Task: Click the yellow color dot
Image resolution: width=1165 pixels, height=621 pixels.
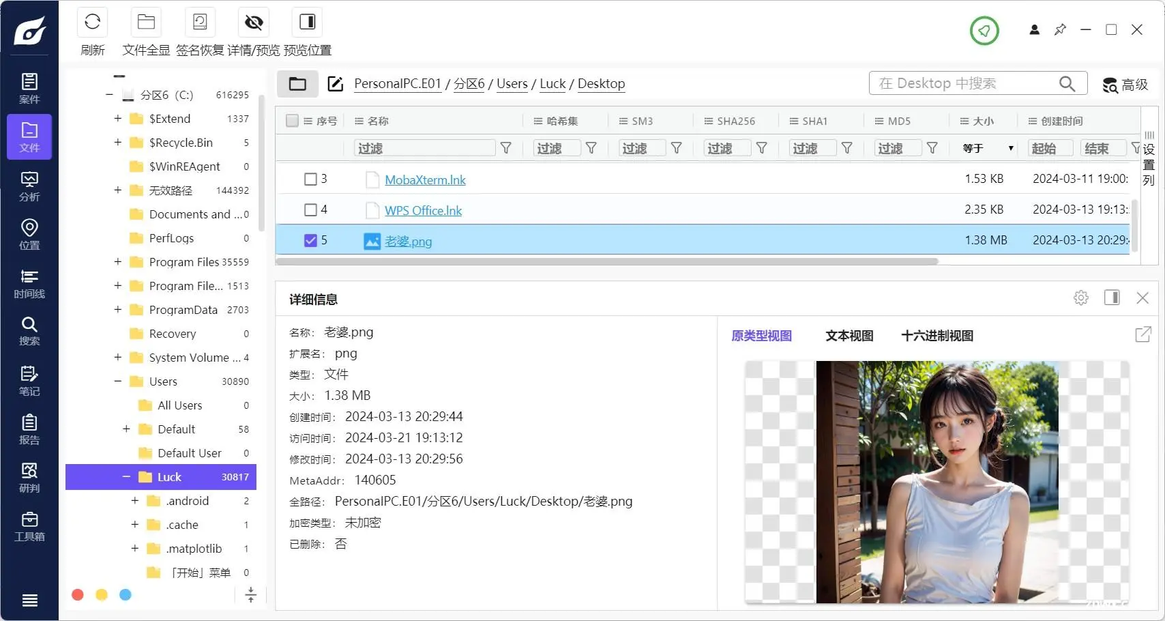Action: [102, 595]
